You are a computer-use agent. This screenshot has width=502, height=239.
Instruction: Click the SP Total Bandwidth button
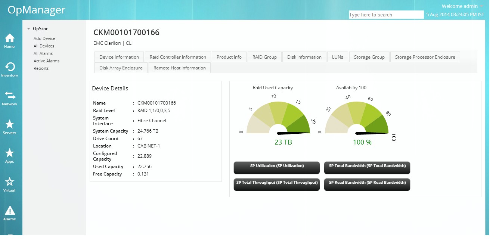pyautogui.click(x=367, y=168)
